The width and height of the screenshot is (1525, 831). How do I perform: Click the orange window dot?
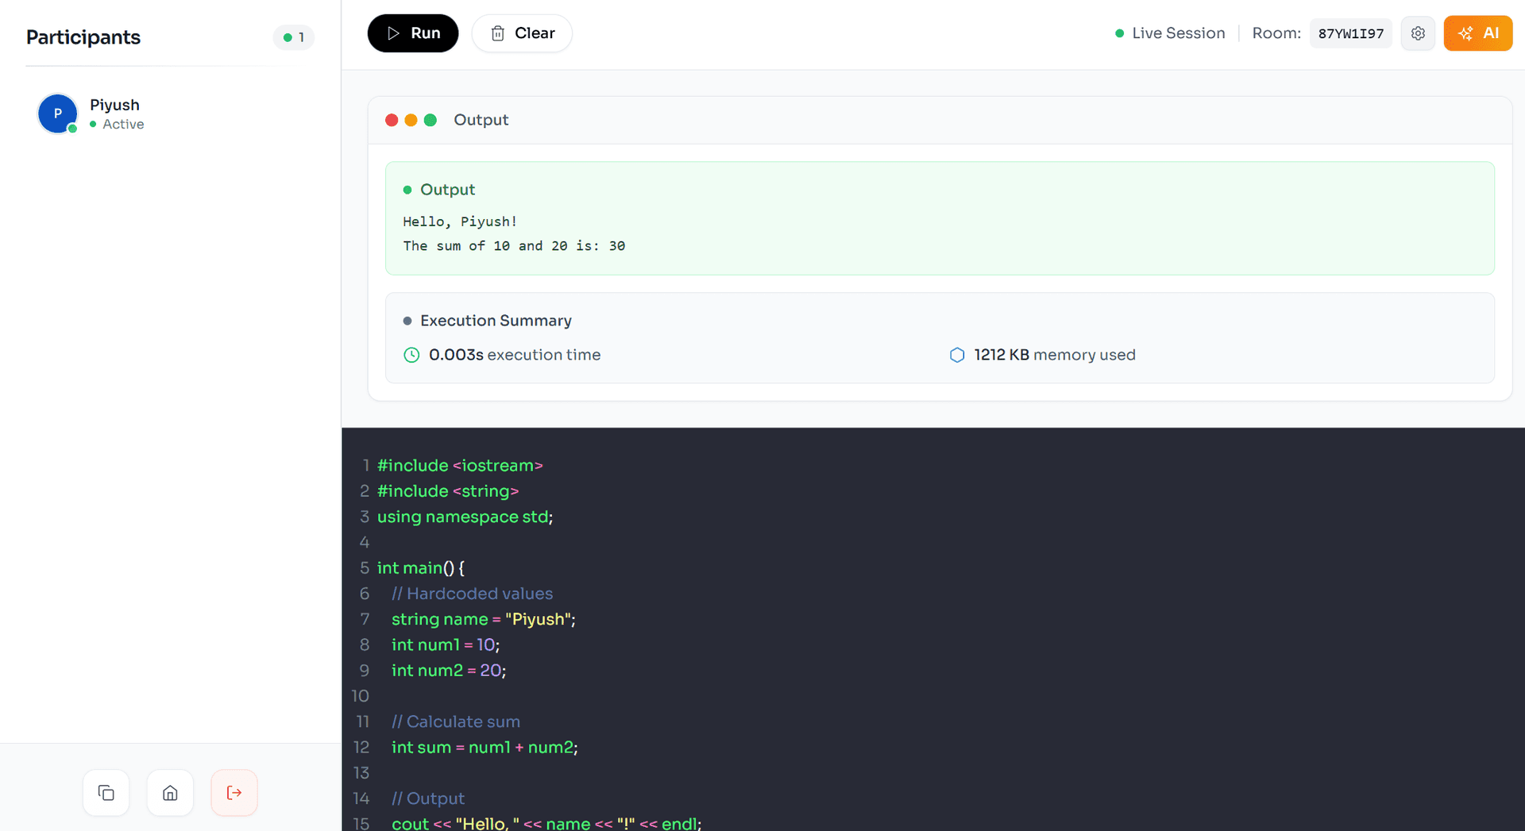pos(411,120)
